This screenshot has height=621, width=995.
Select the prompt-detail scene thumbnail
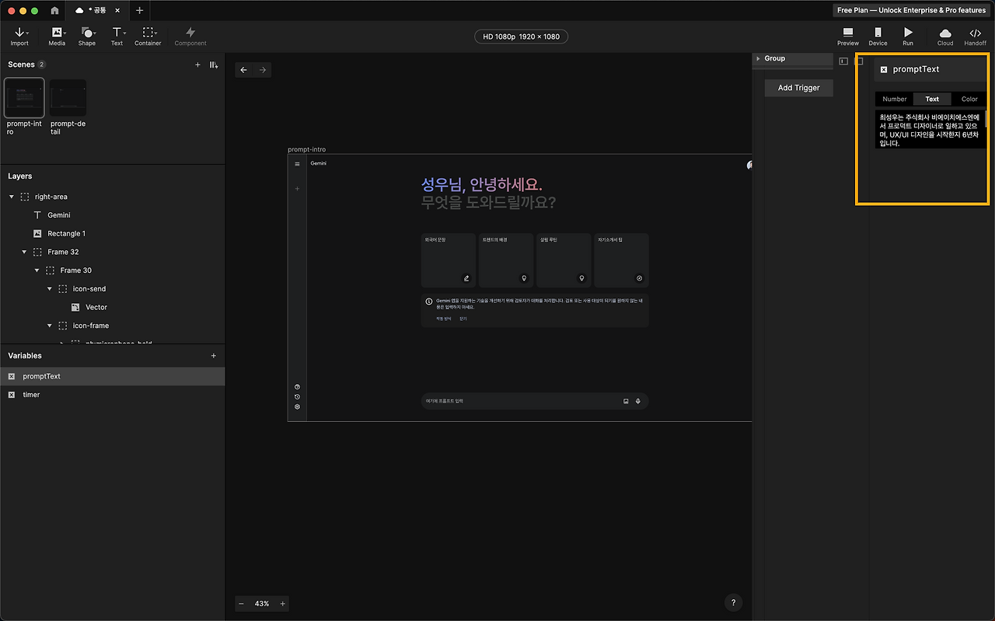pyautogui.click(x=68, y=98)
